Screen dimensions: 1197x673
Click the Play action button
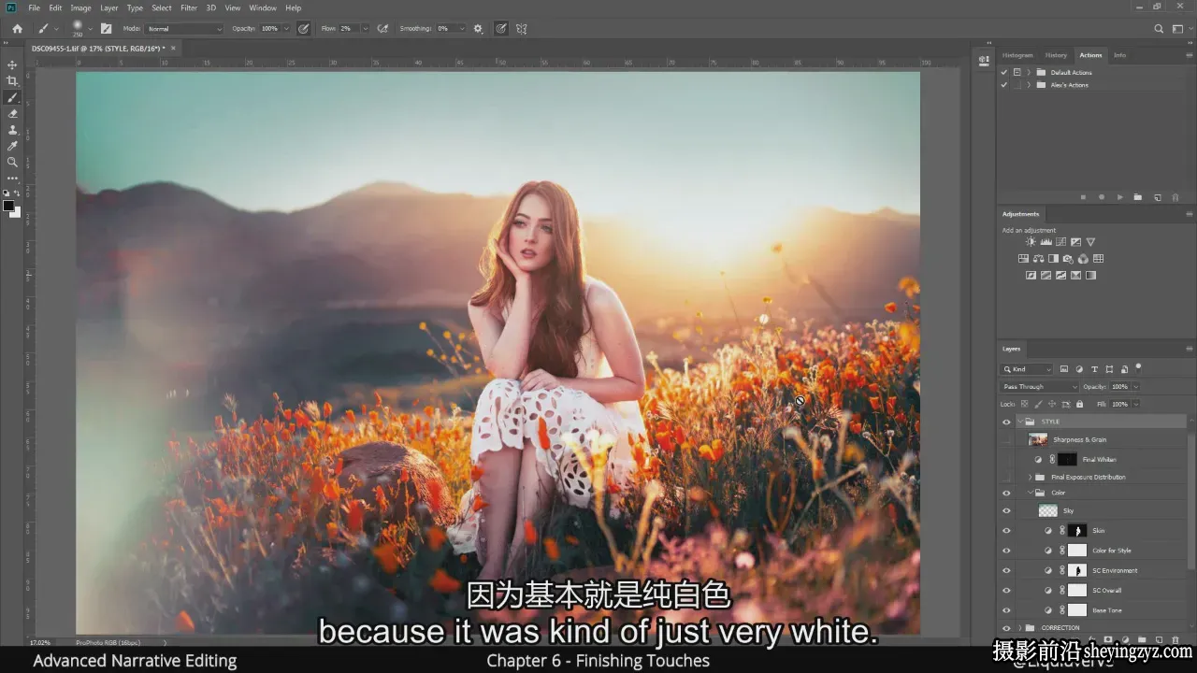point(1119,197)
